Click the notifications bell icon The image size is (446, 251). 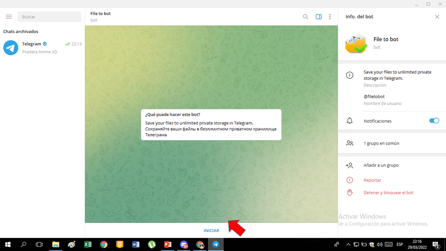tap(350, 121)
